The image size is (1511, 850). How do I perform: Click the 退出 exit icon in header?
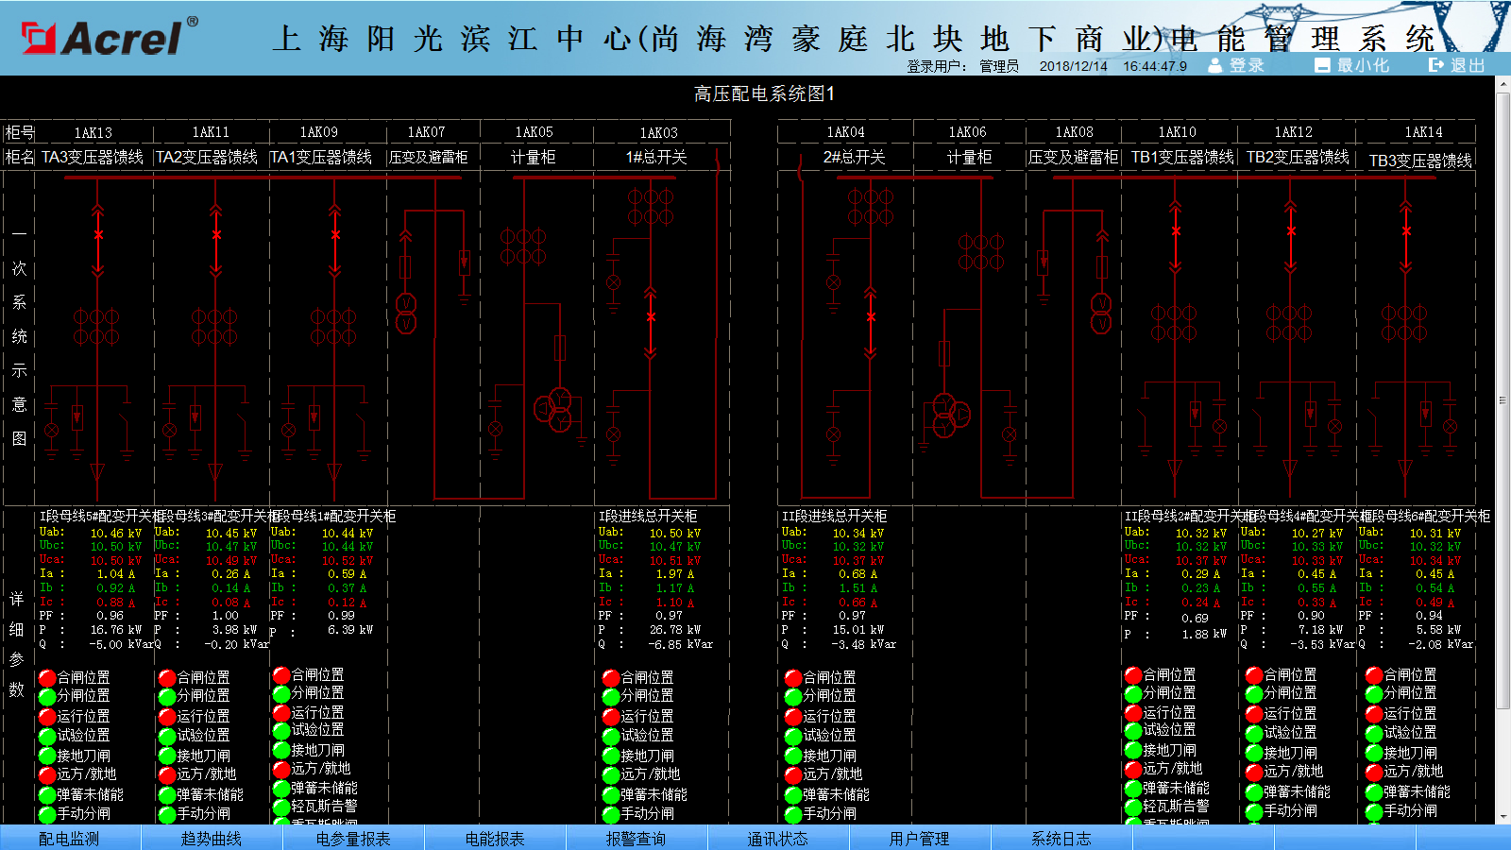[1436, 65]
